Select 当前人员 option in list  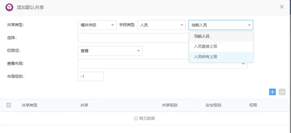(221, 36)
